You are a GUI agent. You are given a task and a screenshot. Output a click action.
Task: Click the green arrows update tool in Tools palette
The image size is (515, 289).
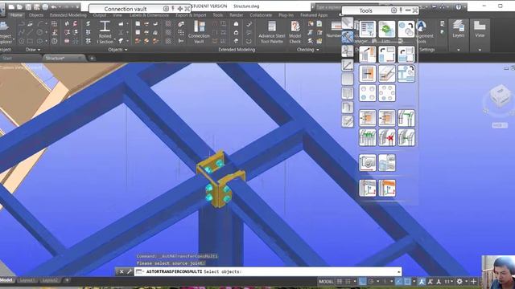(x=387, y=29)
